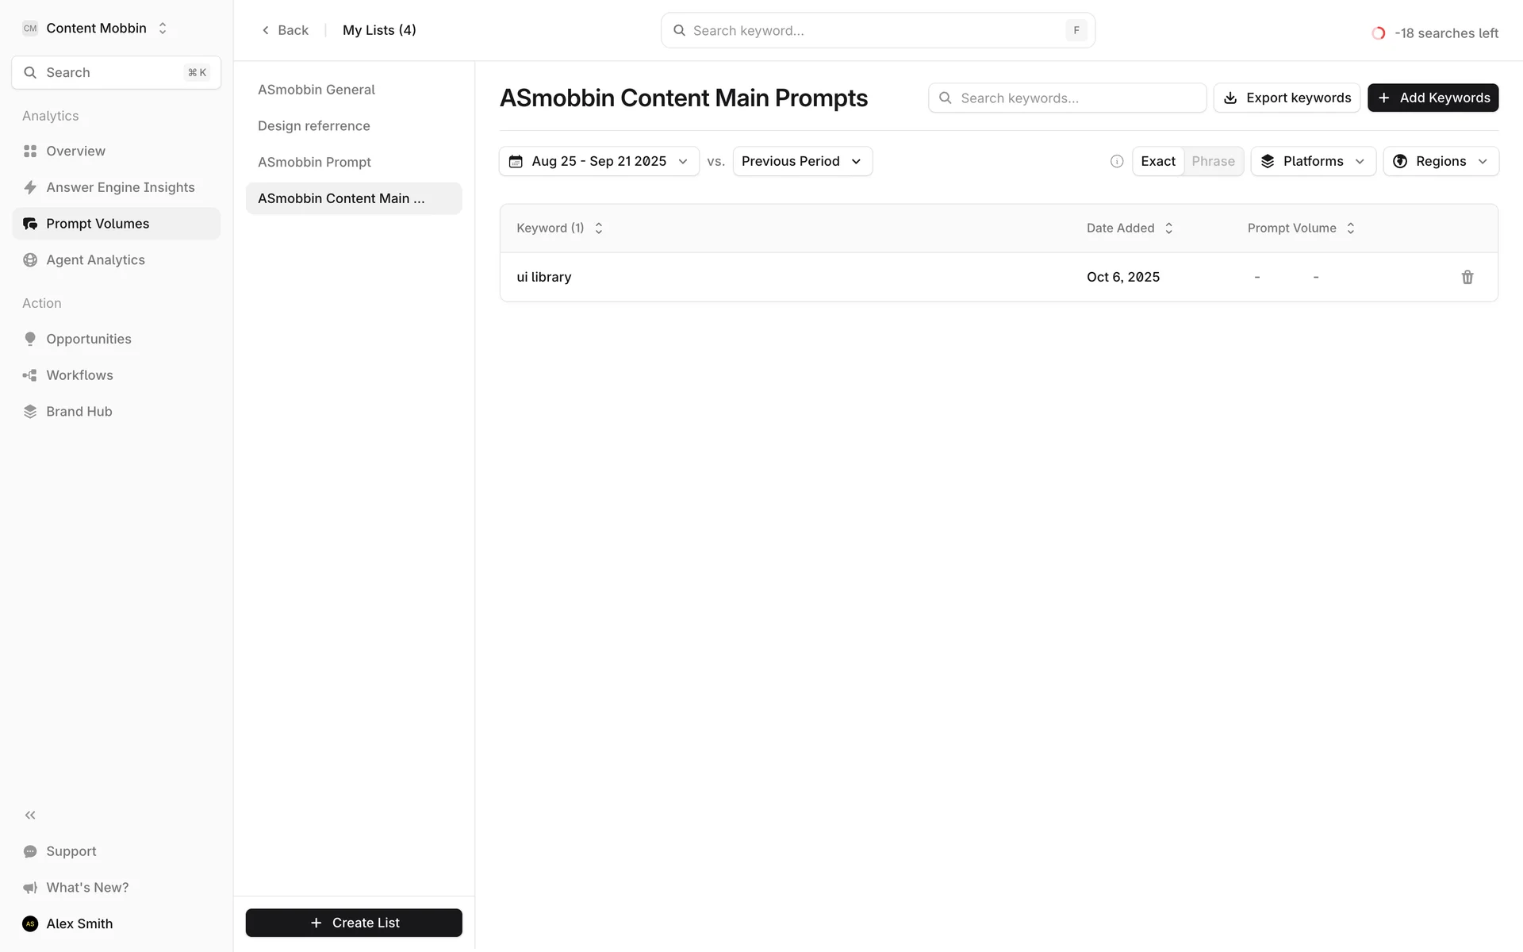Image resolution: width=1523 pixels, height=952 pixels.
Task: Open Workflows in the sidebar
Action: click(x=79, y=375)
